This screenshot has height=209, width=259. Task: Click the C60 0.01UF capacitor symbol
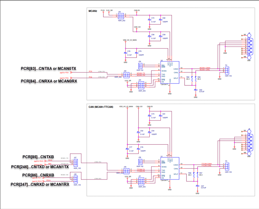click(195, 90)
